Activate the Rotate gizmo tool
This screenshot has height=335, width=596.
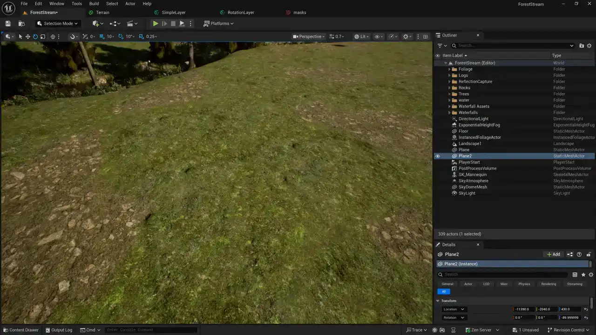pyautogui.click(x=35, y=37)
